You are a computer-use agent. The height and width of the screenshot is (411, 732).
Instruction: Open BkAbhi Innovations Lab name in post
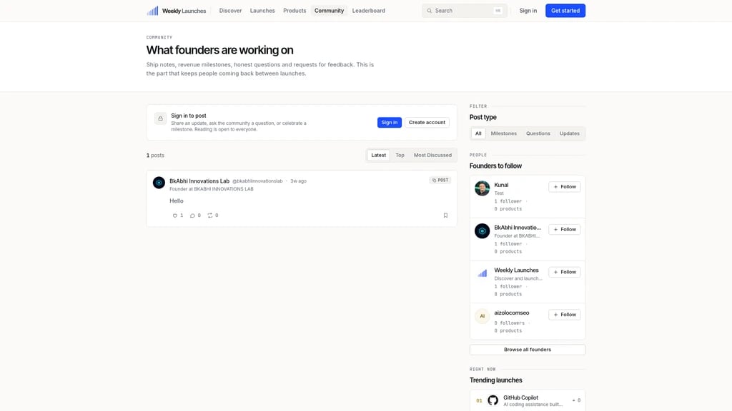(199, 181)
